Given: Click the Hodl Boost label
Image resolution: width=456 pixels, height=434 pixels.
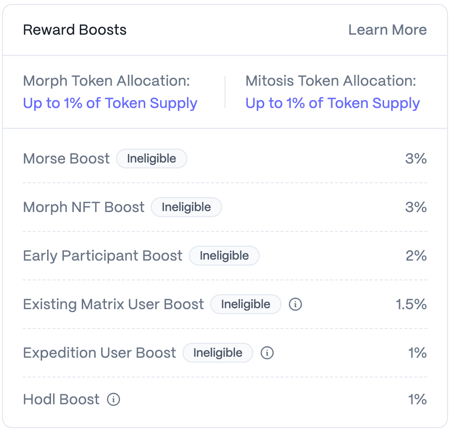Looking at the screenshot, I should [x=61, y=399].
